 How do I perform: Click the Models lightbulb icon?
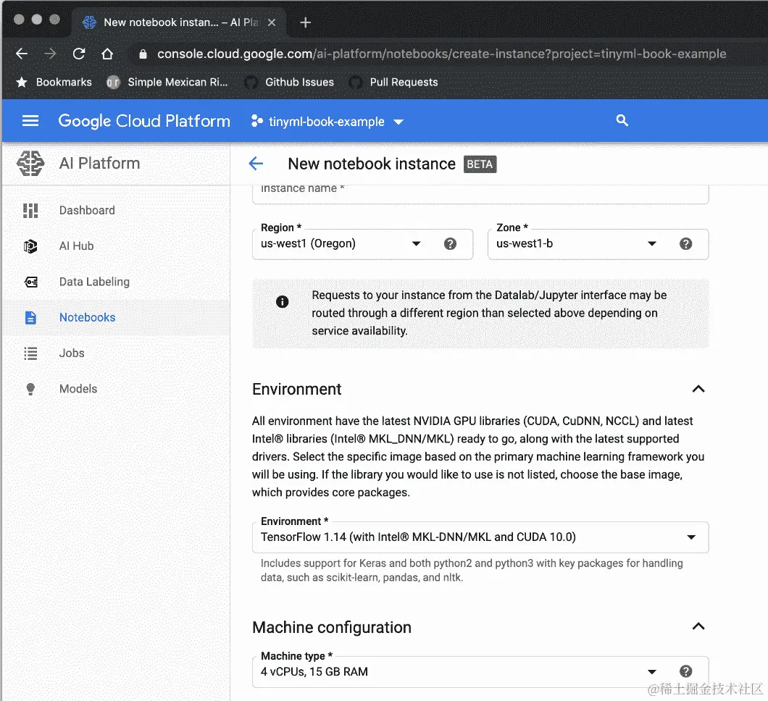pos(30,389)
